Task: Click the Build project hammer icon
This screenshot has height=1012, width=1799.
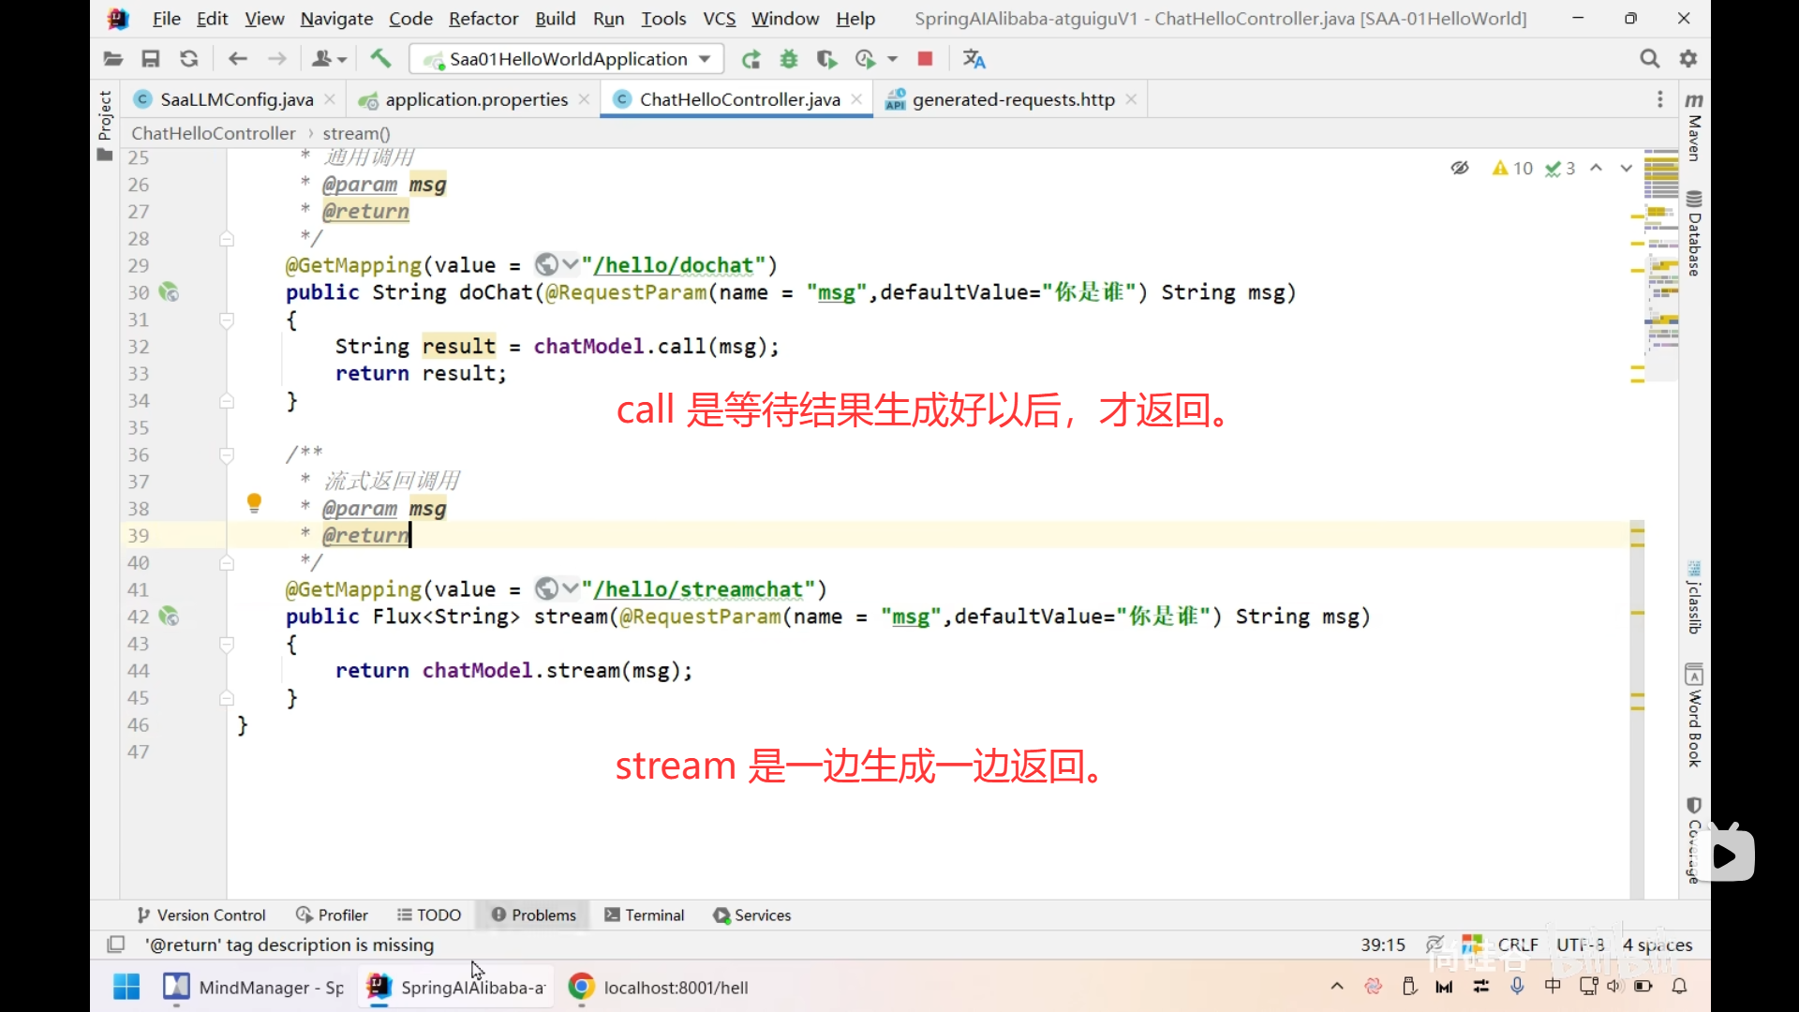Action: (x=380, y=59)
